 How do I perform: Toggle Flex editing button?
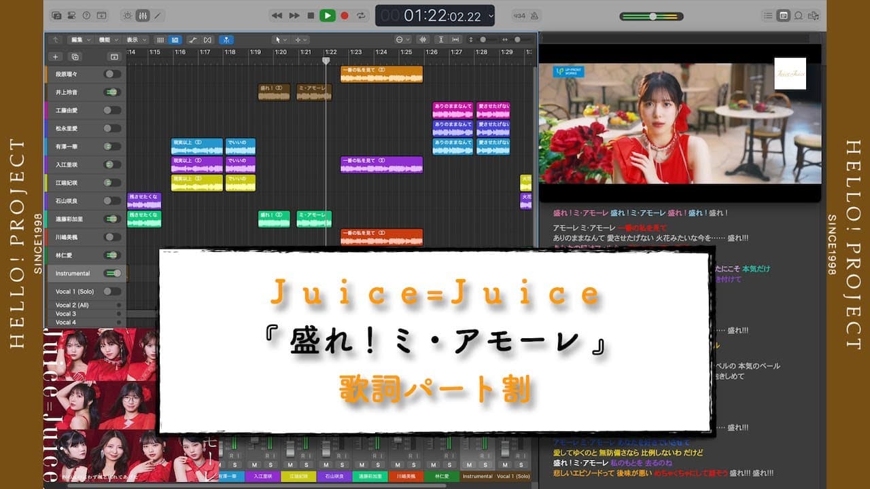207,40
